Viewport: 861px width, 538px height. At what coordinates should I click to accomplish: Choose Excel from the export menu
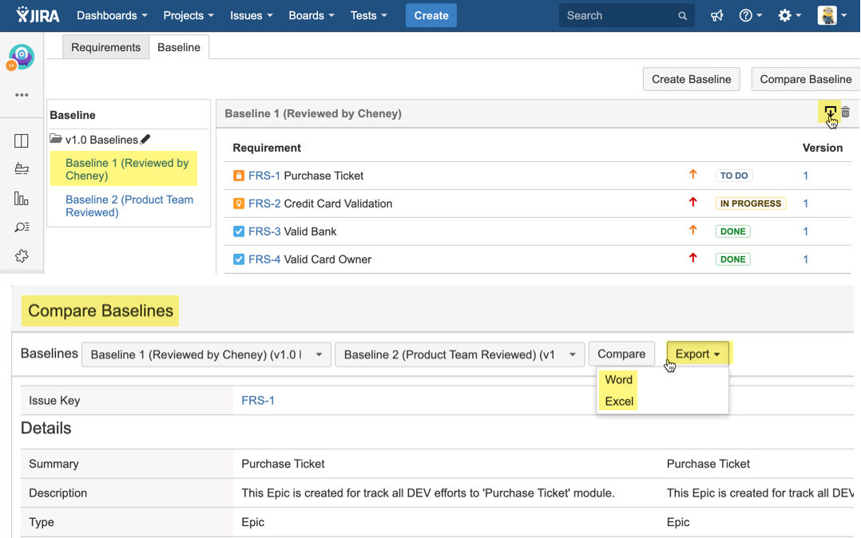pos(619,402)
